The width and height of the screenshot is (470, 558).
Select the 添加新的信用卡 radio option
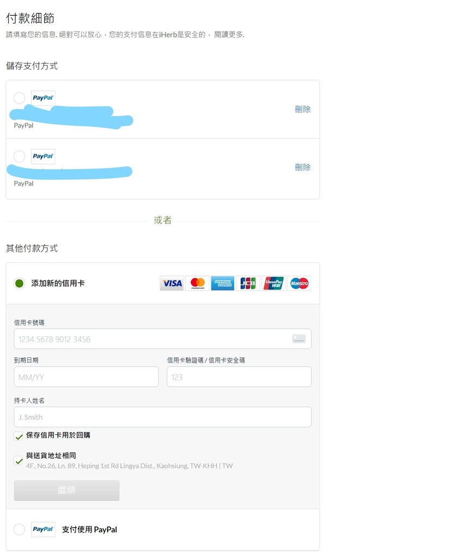[19, 283]
